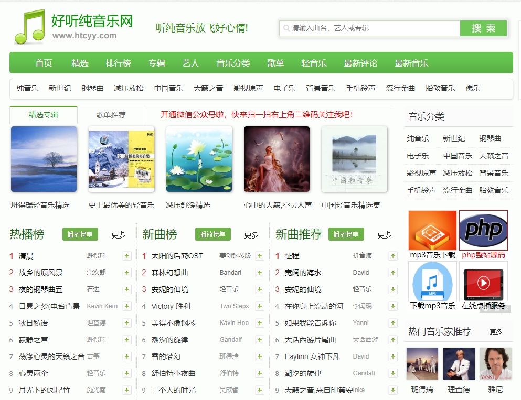
Task: Click plus icon next to 故乡的原风景
Action: coord(127,273)
